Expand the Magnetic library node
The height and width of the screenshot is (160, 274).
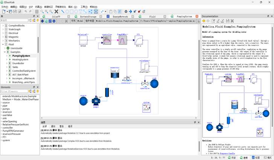click(x=3, y=37)
